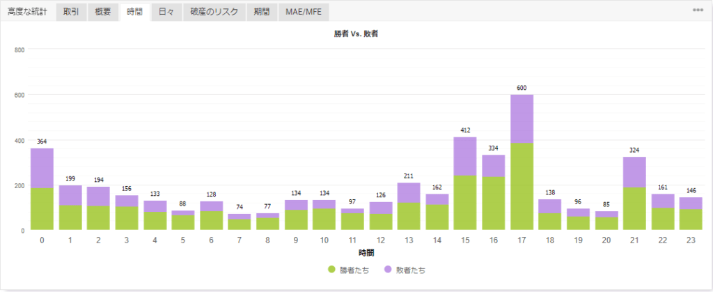
Task: Switch to the 取引 tab
Action: pyautogui.click(x=71, y=13)
